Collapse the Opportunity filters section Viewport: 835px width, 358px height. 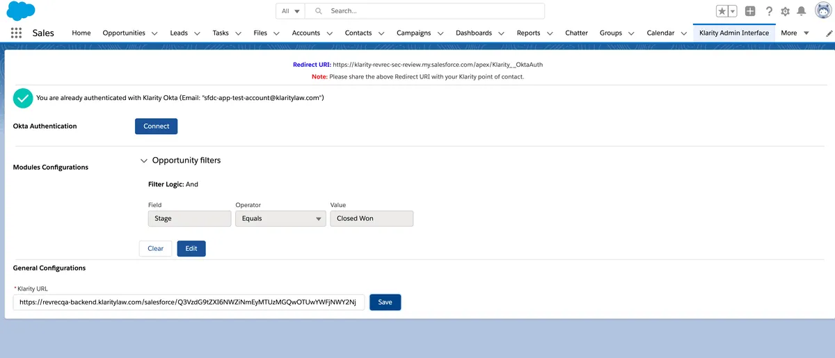click(x=144, y=161)
